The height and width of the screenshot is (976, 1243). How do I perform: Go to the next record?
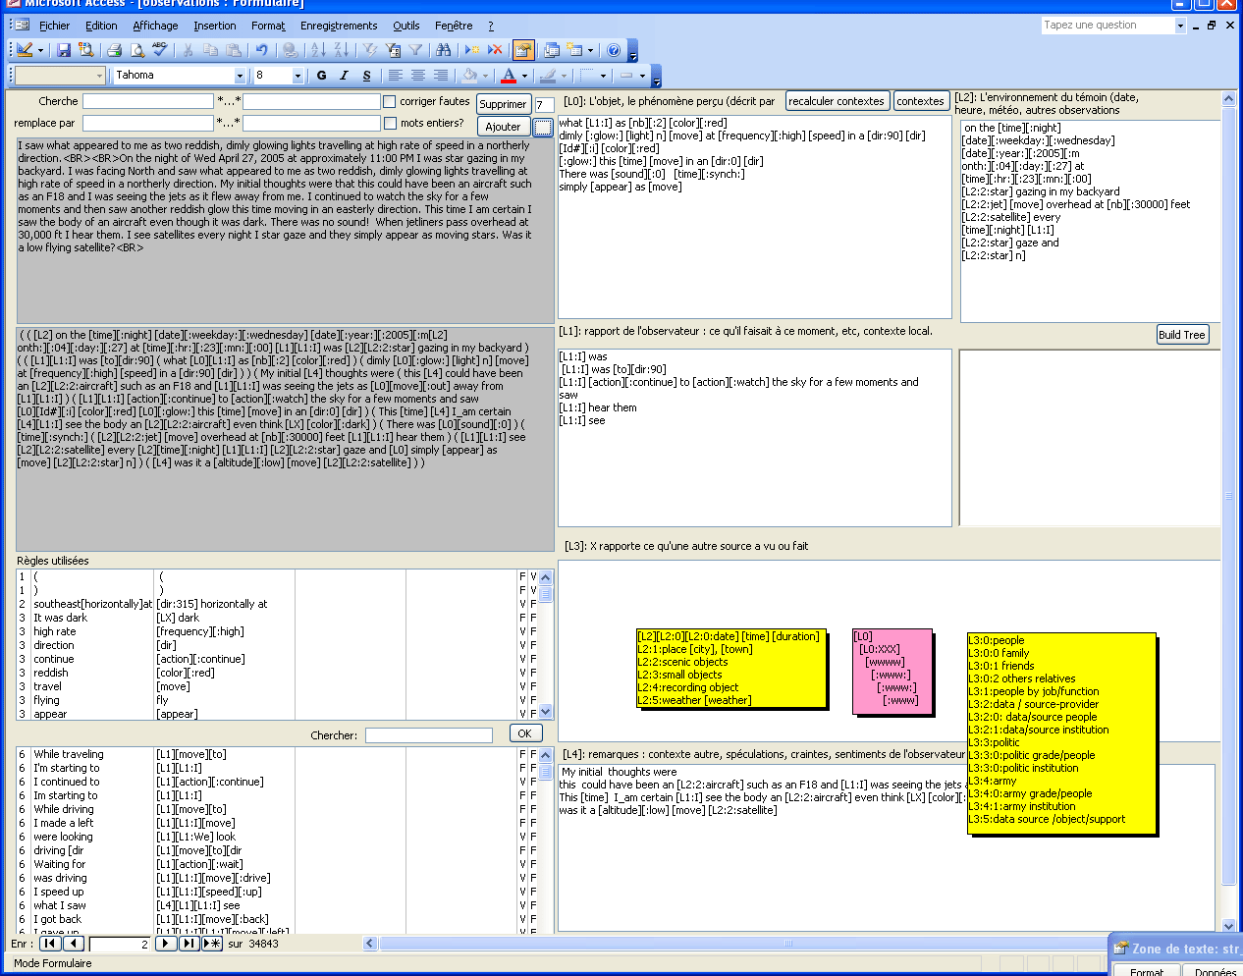[166, 944]
